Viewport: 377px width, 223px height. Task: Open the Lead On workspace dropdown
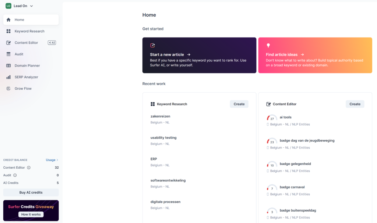19,6
